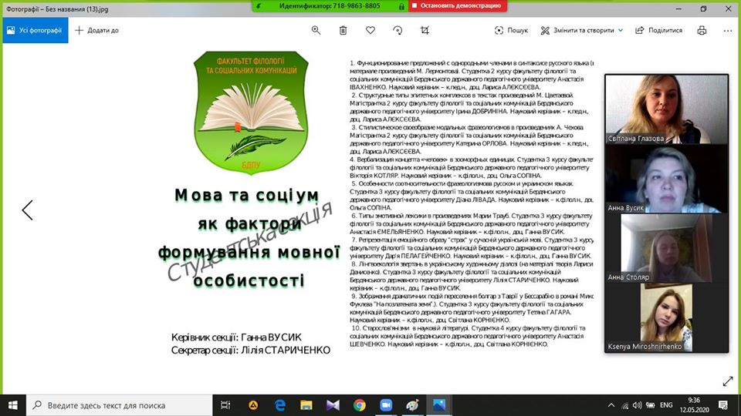
Task: Launch Microsoft Edge from taskbar
Action: 279,405
